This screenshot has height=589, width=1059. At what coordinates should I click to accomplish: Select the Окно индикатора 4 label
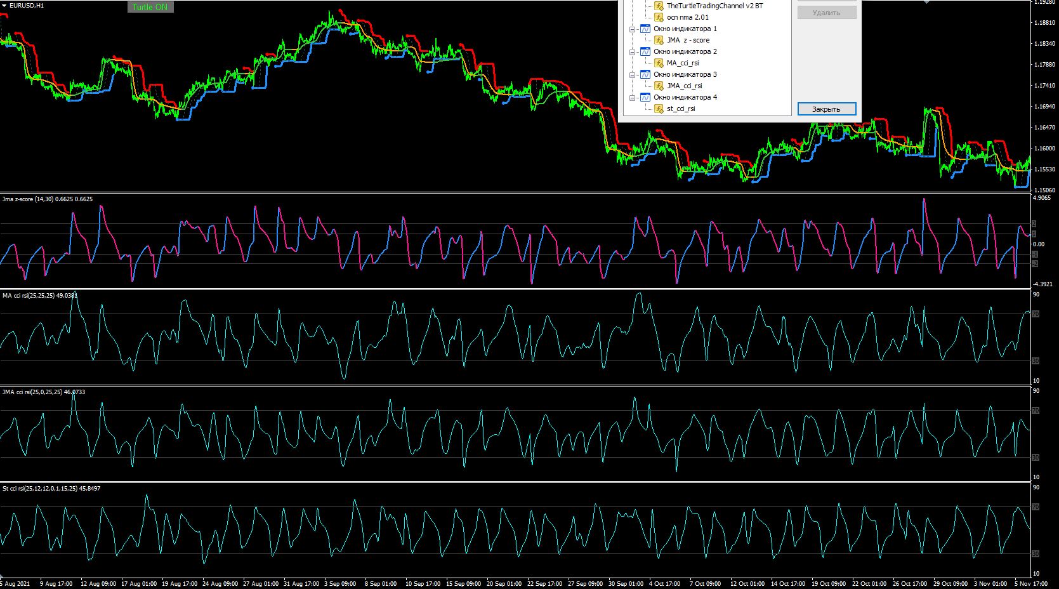click(x=685, y=97)
